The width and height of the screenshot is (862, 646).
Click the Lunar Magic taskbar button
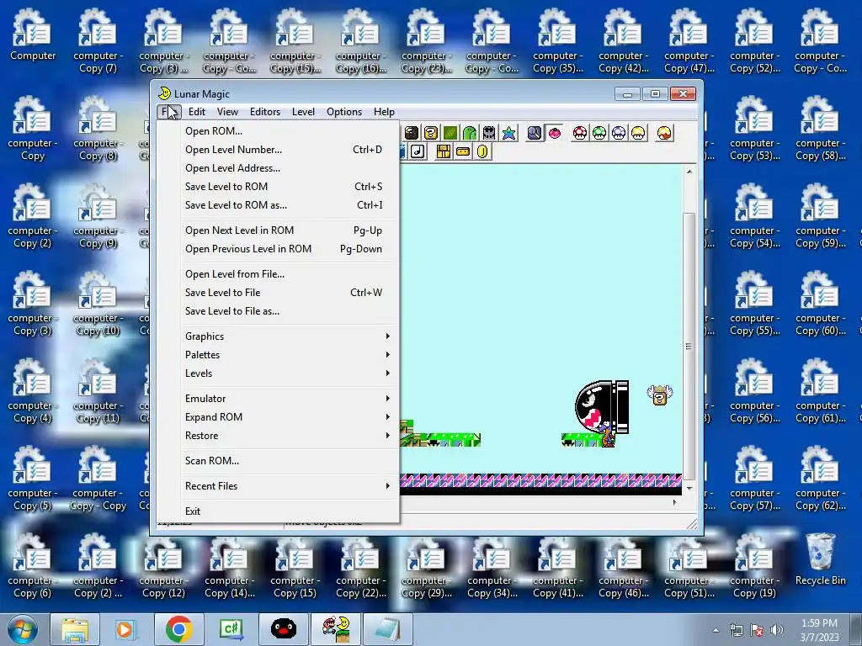click(335, 629)
